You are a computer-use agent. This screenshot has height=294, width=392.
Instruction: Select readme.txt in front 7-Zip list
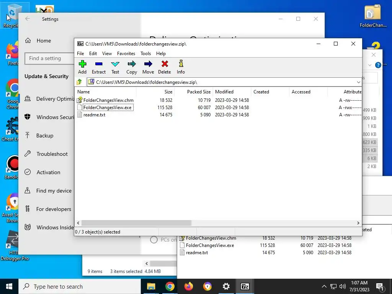[x=94, y=115]
